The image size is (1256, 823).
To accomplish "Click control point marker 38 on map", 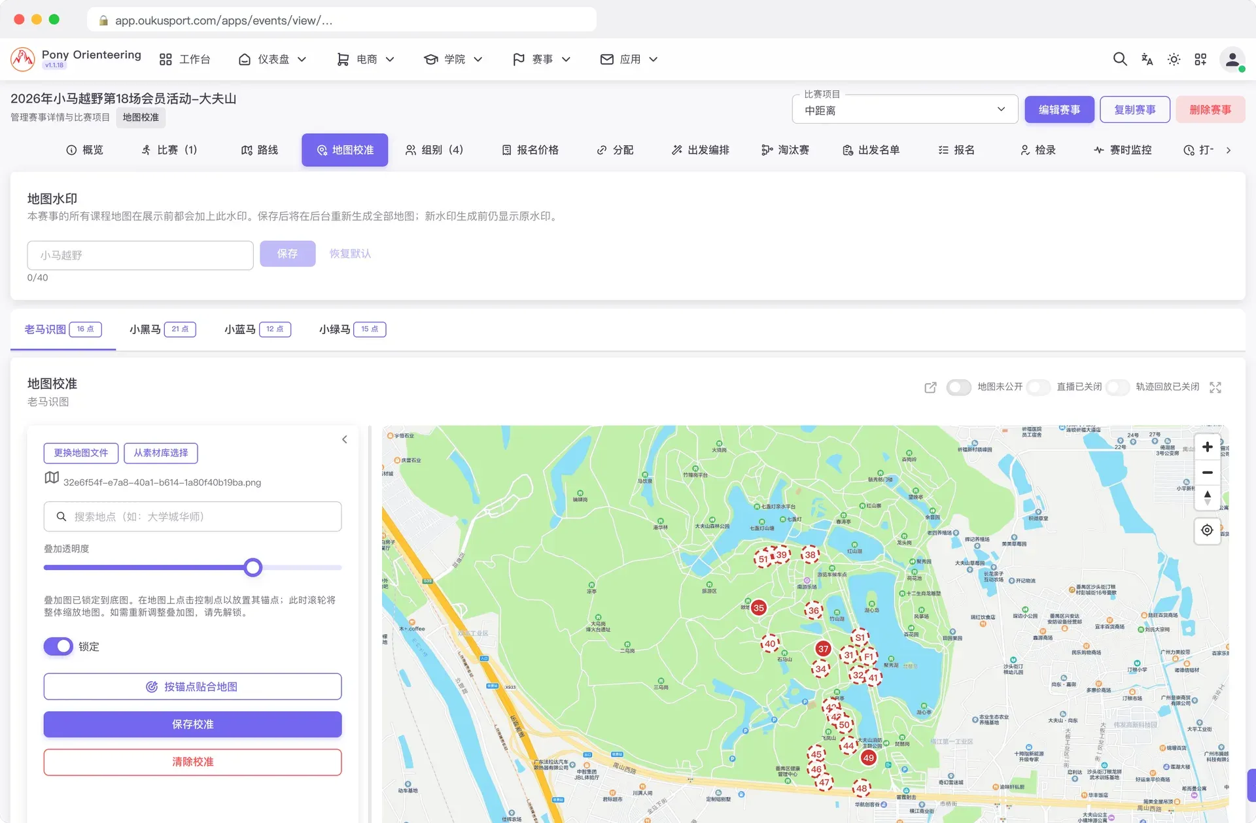I will pyautogui.click(x=811, y=555).
